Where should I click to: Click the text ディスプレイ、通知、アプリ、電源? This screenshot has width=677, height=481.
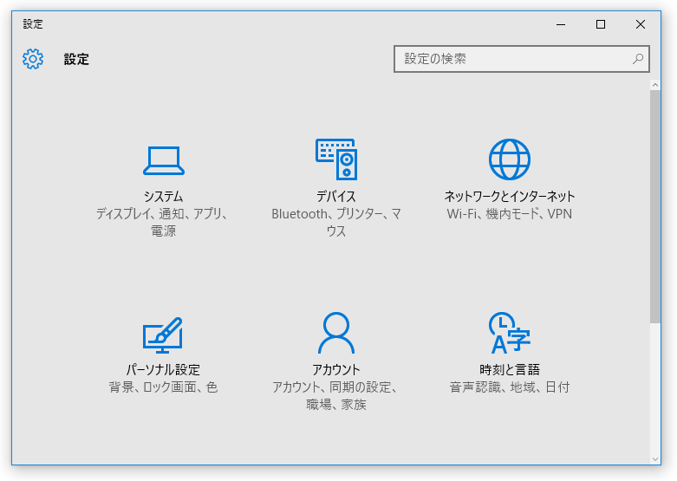(162, 223)
